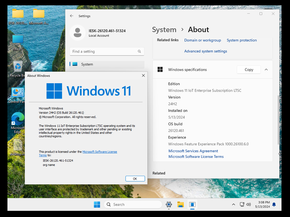Click the Version value '24H2'
The image size is (290, 217).
coord(173,104)
